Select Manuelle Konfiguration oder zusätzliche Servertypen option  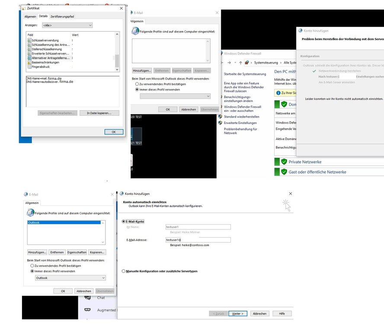pyautogui.click(x=124, y=271)
